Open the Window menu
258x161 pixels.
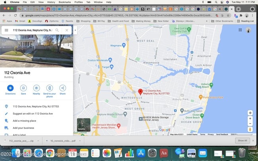[98, 2]
